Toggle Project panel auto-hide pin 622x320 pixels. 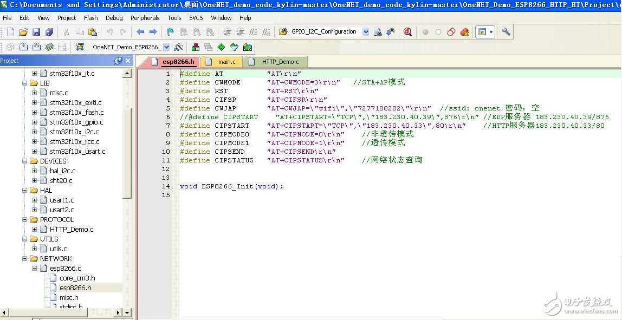(118, 61)
